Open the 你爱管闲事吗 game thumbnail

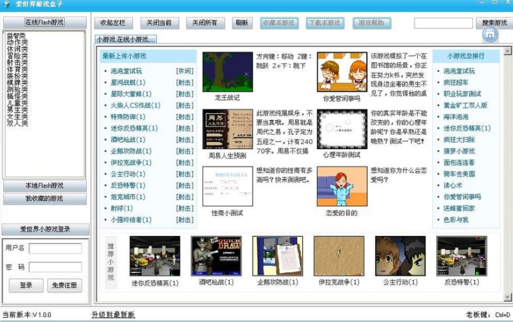(x=342, y=72)
